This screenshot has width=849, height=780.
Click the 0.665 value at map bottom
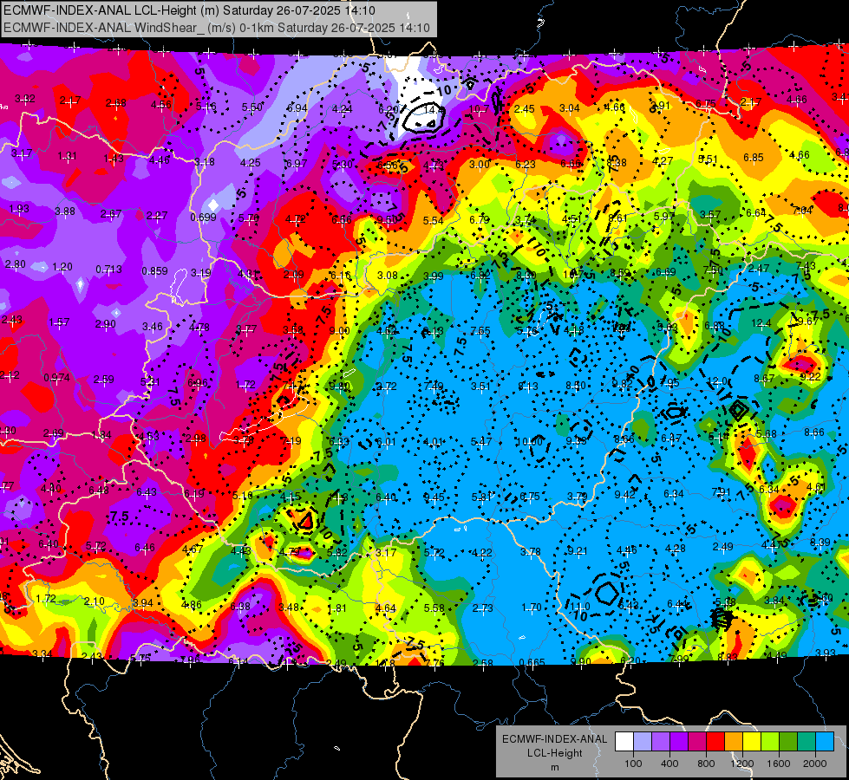[x=532, y=663]
